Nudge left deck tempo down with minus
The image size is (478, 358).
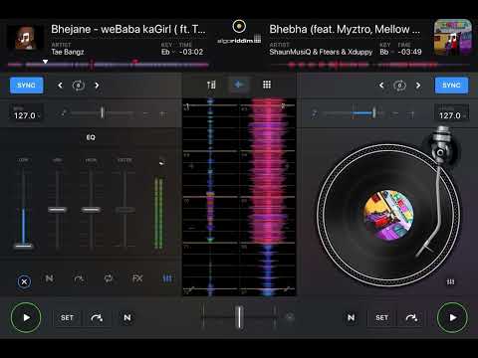(x=145, y=114)
